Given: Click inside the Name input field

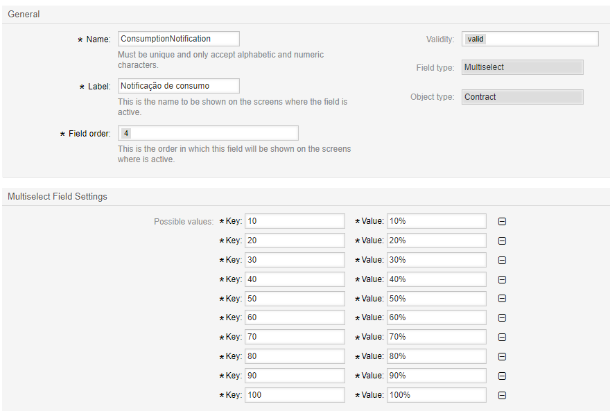Looking at the screenshot, I should (178, 38).
